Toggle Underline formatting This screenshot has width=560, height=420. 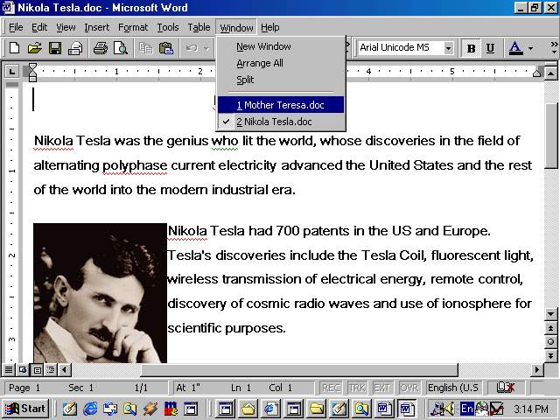click(x=490, y=48)
